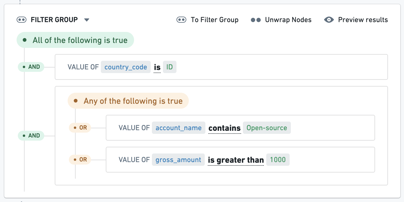Image resolution: width=404 pixels, height=202 pixels.
Task: Toggle the All of the following is true pill
Action: coord(75,40)
